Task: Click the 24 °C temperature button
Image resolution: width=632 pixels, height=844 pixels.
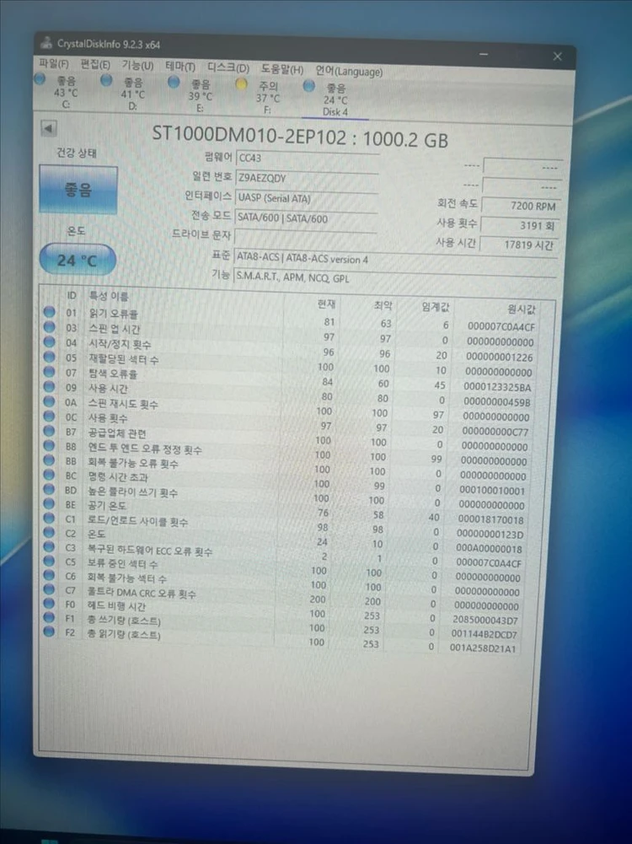Action: tap(78, 260)
